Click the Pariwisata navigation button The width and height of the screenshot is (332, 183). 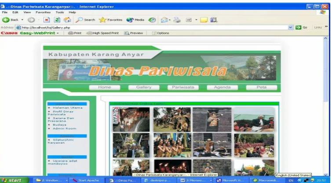(183, 87)
